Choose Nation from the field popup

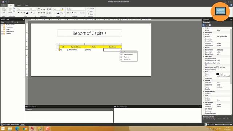click(x=129, y=57)
